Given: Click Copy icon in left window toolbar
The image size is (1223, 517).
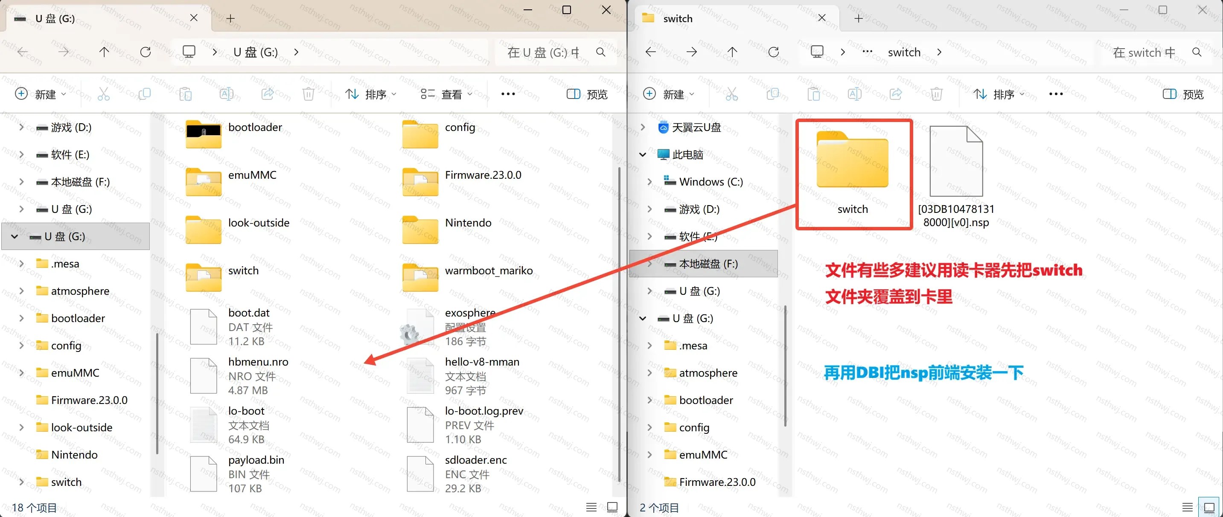Looking at the screenshot, I should tap(144, 94).
